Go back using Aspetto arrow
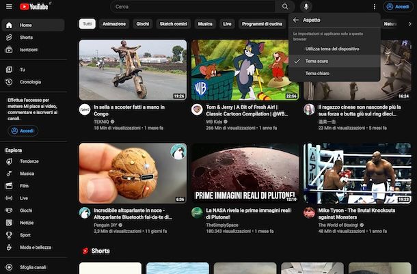 click(296, 20)
